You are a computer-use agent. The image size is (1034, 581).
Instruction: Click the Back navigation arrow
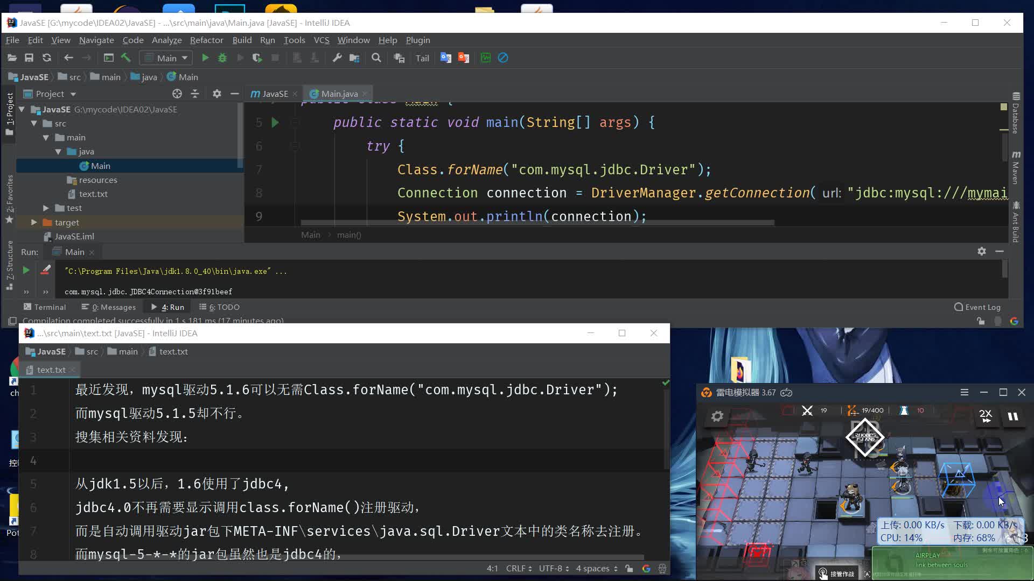[x=68, y=58]
